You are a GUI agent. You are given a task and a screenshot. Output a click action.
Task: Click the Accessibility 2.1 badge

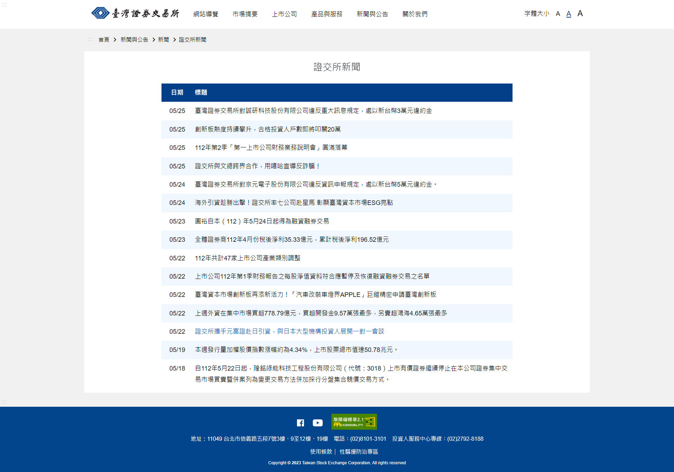354,421
